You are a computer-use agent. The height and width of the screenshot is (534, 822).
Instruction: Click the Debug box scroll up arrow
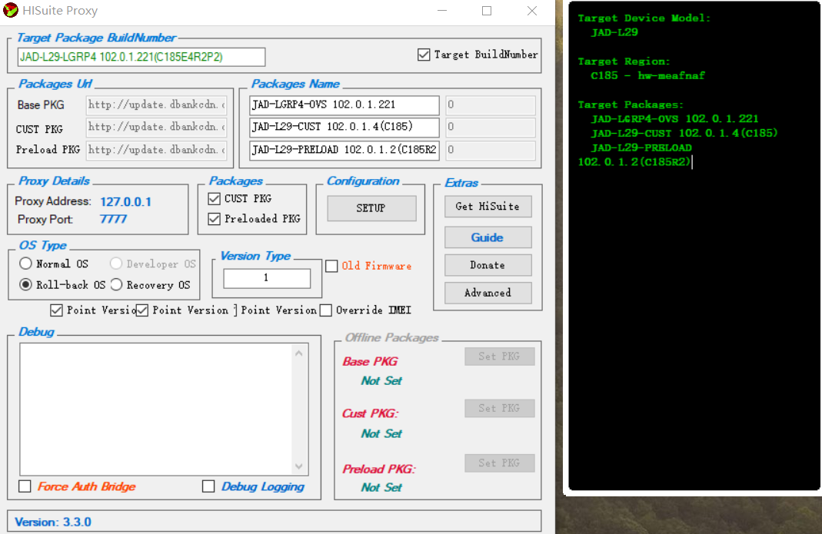click(299, 353)
